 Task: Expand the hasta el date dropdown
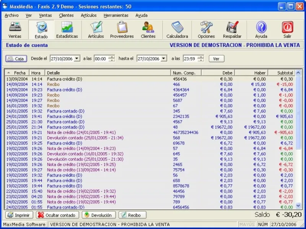(x=164, y=58)
